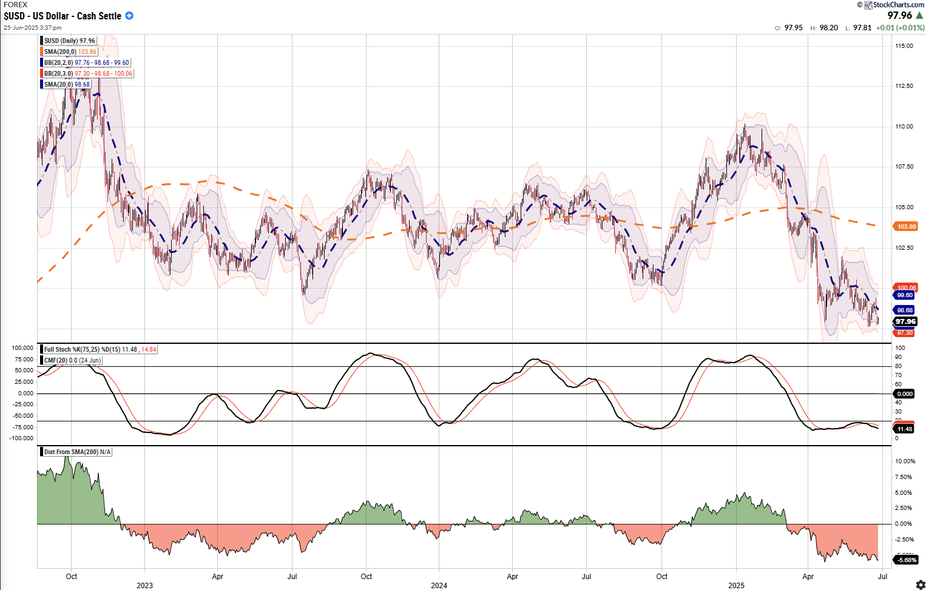Click the low value L: 97.81
Viewport: 926px width, 590px height.
[x=858, y=28]
